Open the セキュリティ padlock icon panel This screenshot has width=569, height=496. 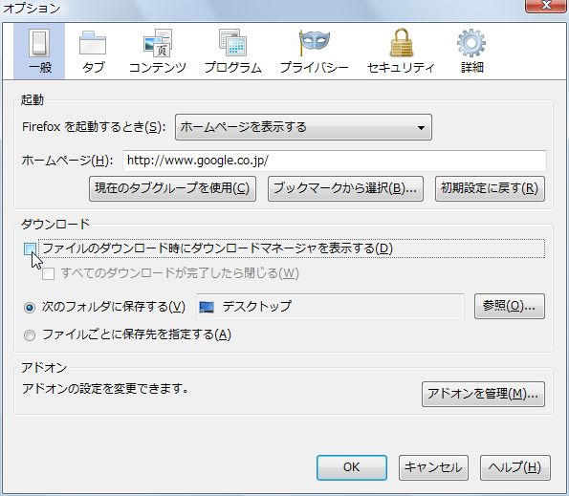pyautogui.click(x=401, y=52)
